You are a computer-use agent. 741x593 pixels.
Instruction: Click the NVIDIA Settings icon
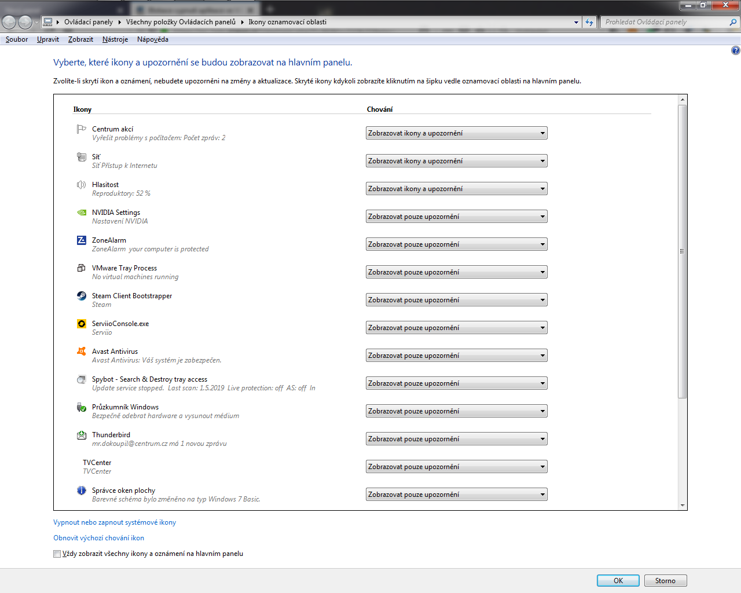82,213
